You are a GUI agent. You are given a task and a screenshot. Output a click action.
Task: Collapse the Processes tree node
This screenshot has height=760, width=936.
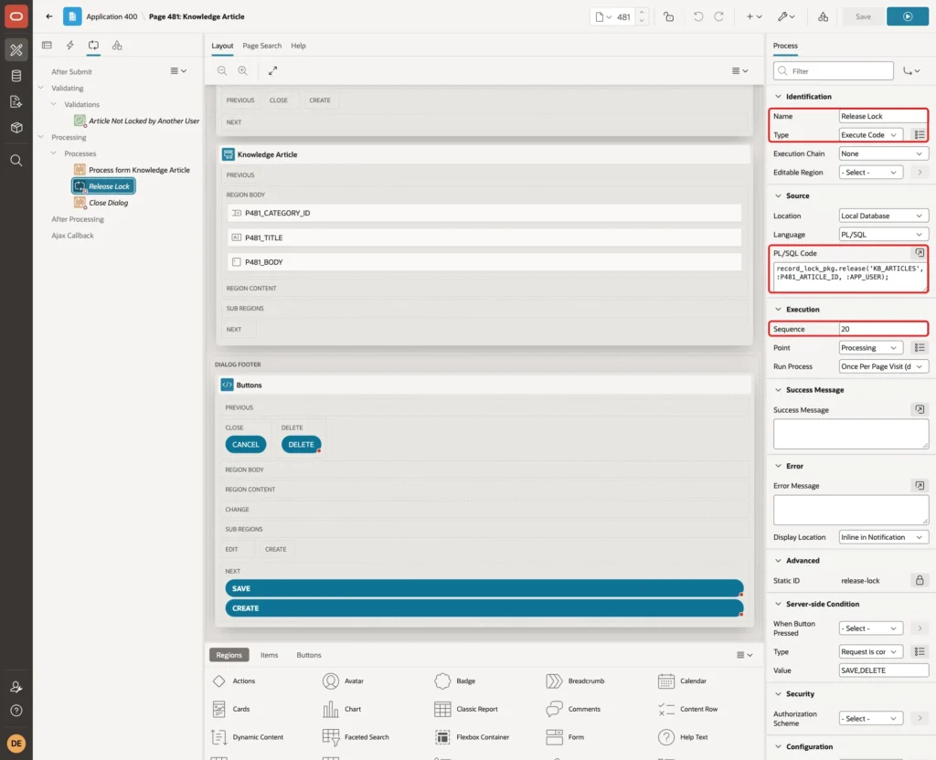coord(54,153)
